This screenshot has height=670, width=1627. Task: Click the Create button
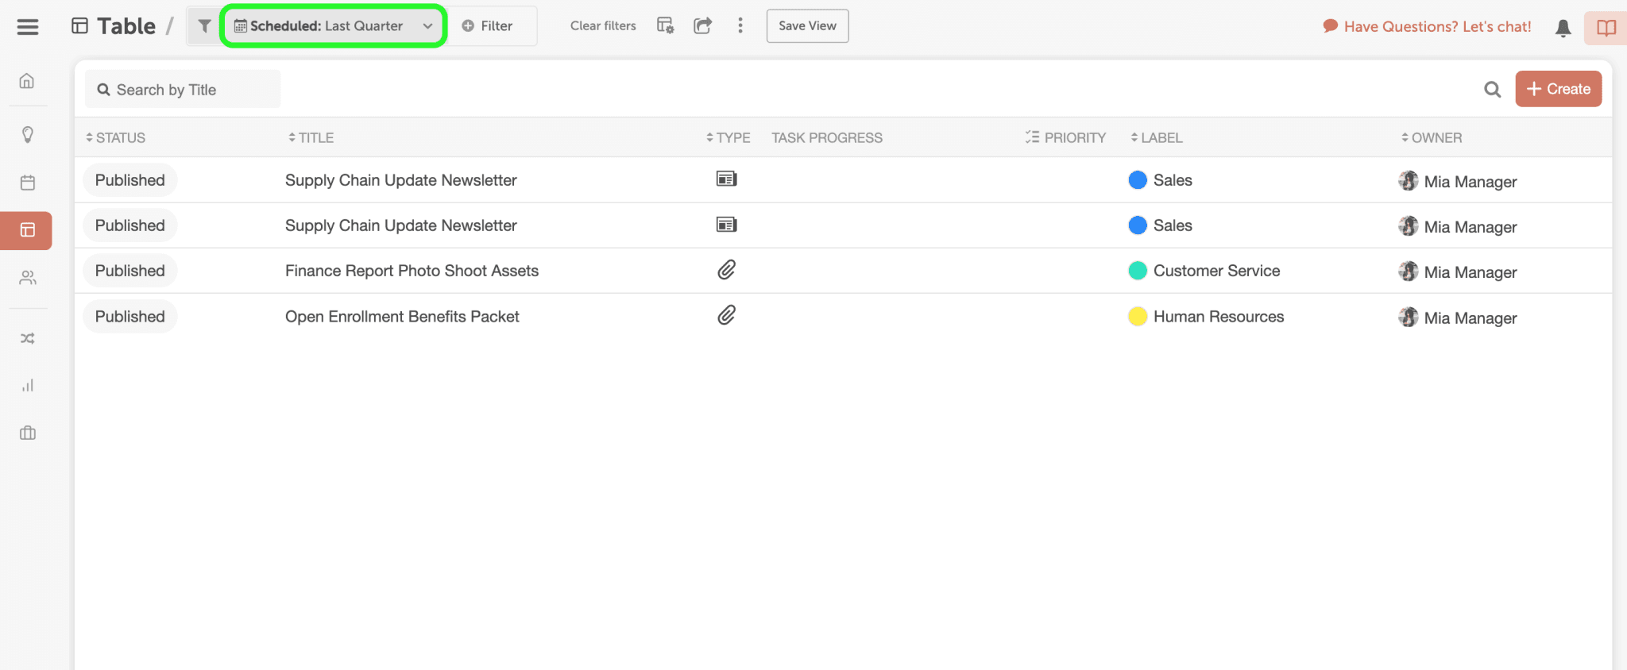[1558, 89]
